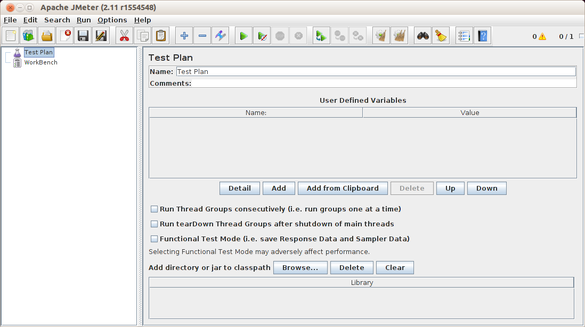The width and height of the screenshot is (585, 327).
Task: Open the File menu
Action: [10, 20]
